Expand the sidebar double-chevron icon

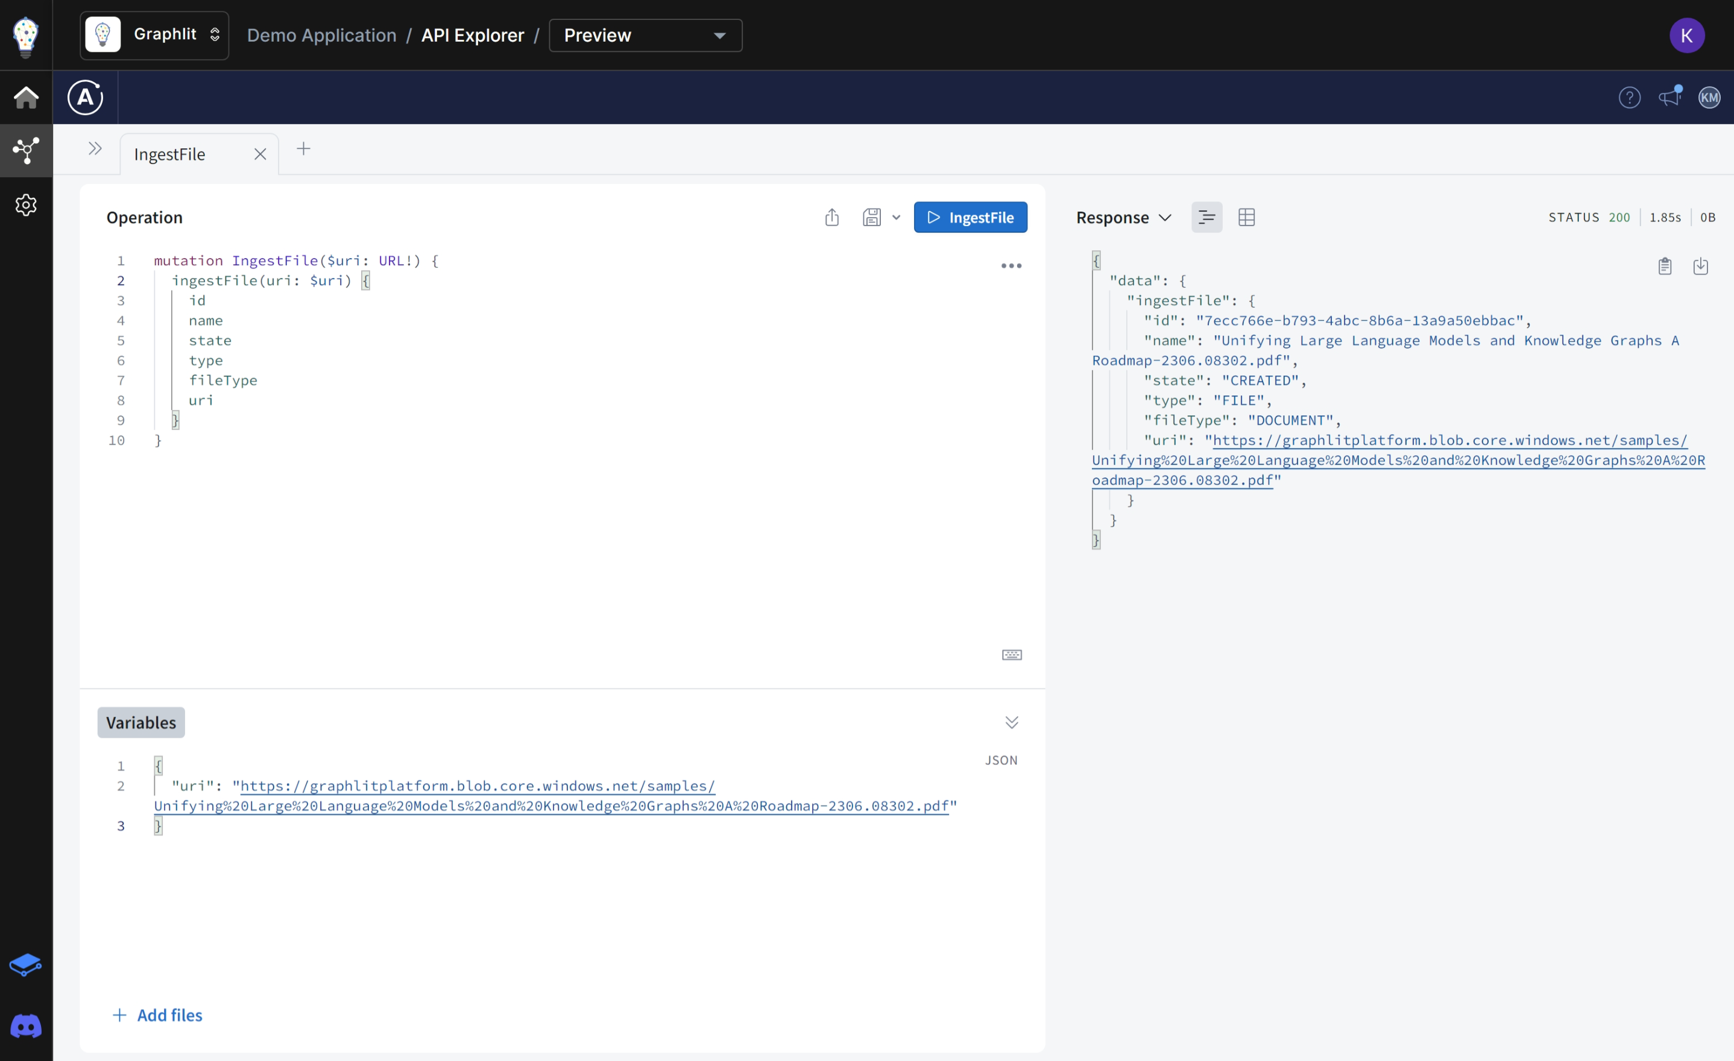(95, 148)
